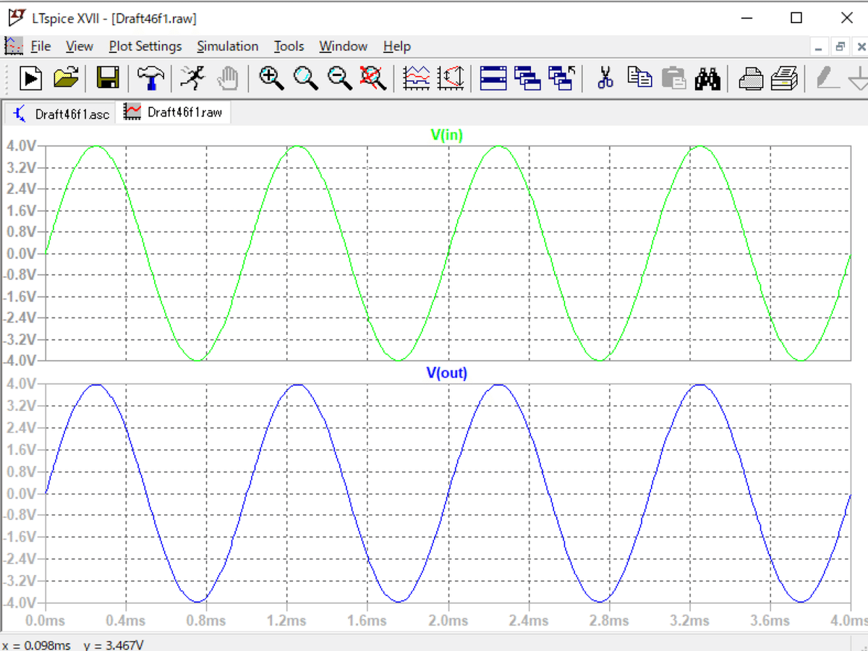Click the running man Run icon

point(192,77)
